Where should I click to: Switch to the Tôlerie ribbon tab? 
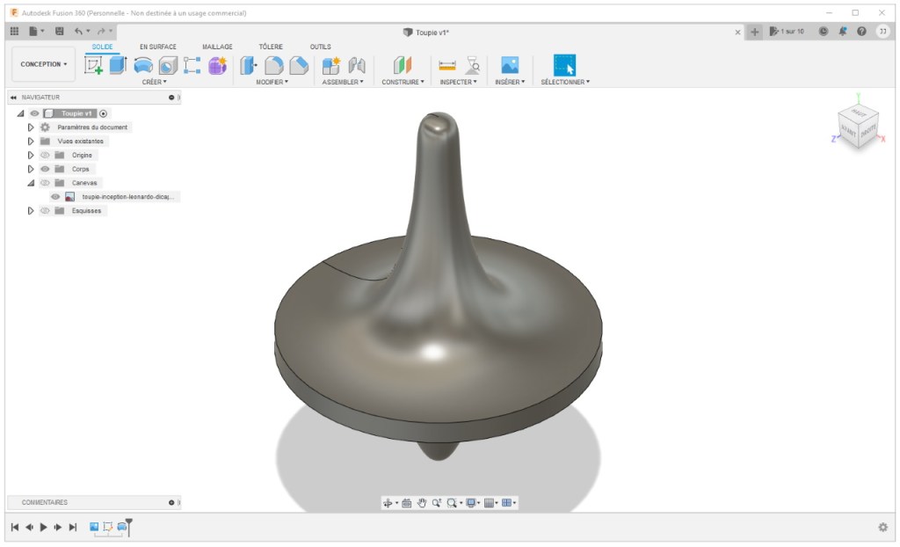tap(270, 47)
